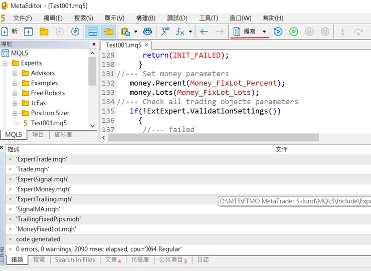Select Test001.mq5 file in navigator tree

(x=48, y=123)
